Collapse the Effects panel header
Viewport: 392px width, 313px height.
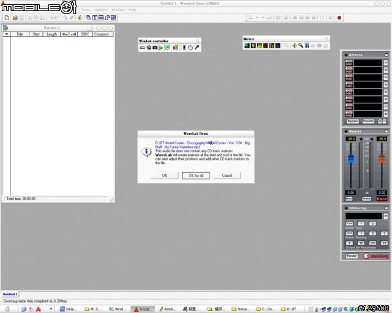pyautogui.click(x=386, y=55)
